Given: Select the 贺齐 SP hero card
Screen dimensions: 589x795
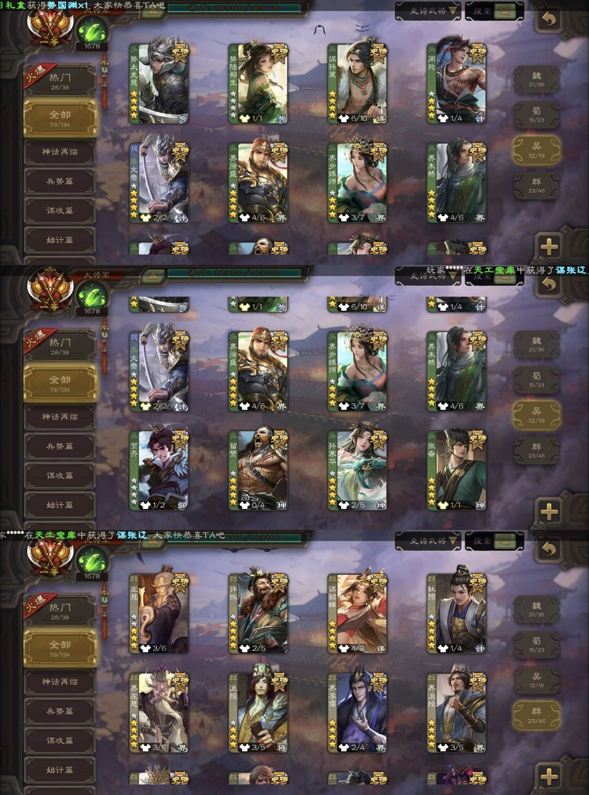Looking at the screenshot, I should pos(159,470).
